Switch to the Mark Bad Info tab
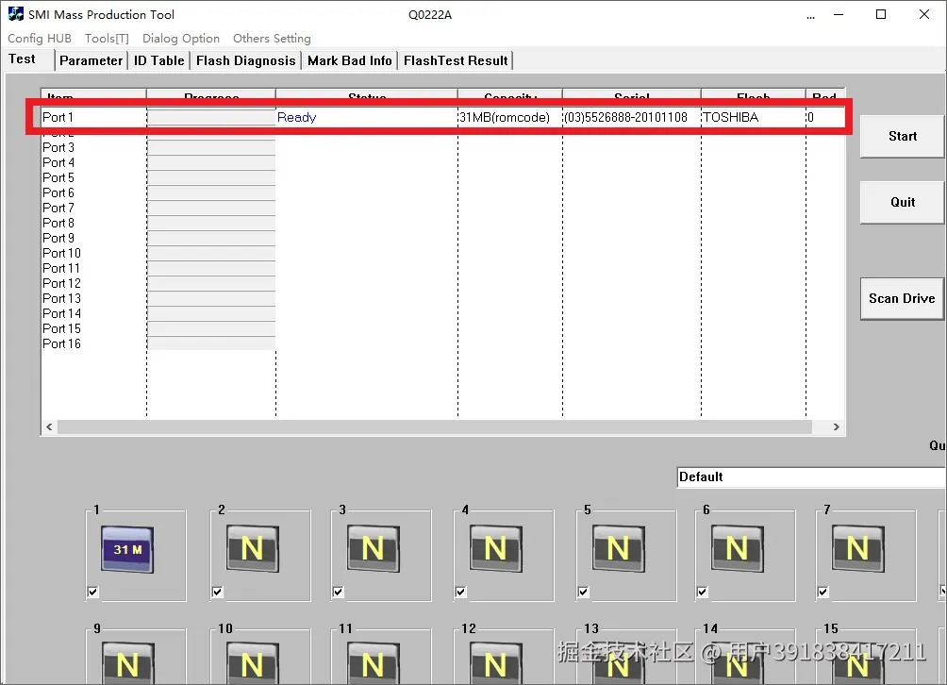The width and height of the screenshot is (947, 685). (x=350, y=60)
